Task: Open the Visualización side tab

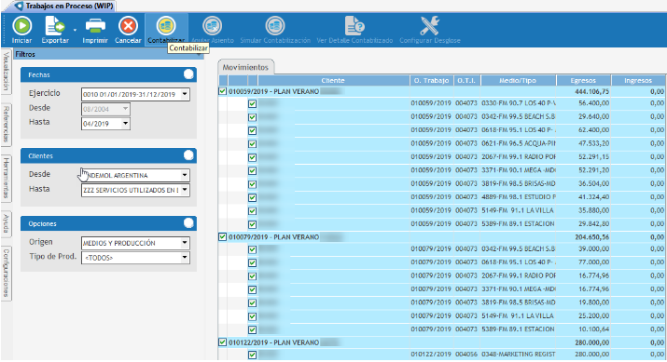Action: point(6,72)
